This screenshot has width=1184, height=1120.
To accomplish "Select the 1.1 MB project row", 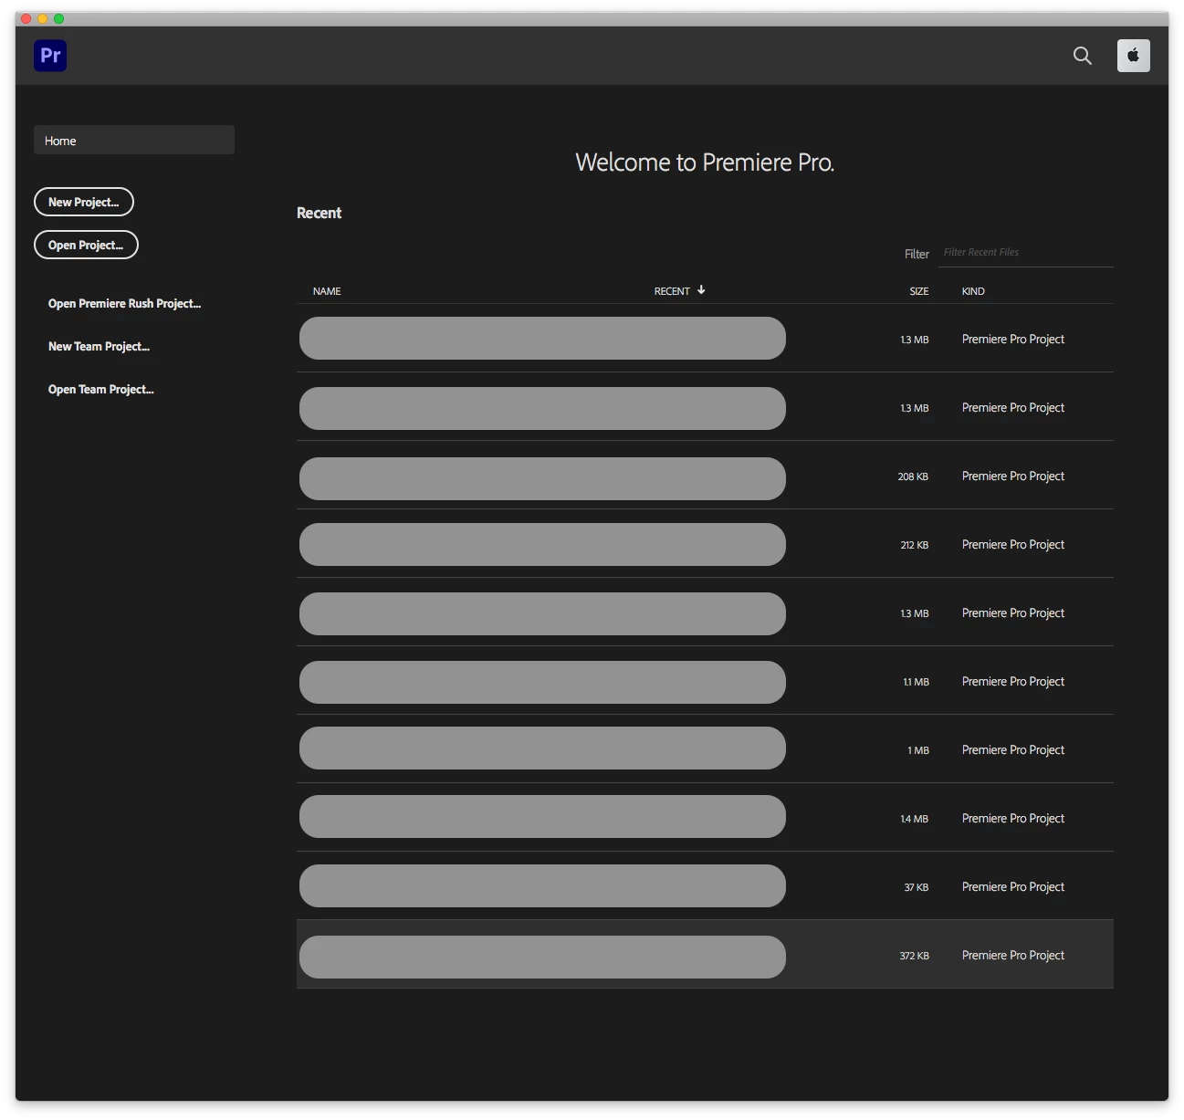I will pos(705,681).
